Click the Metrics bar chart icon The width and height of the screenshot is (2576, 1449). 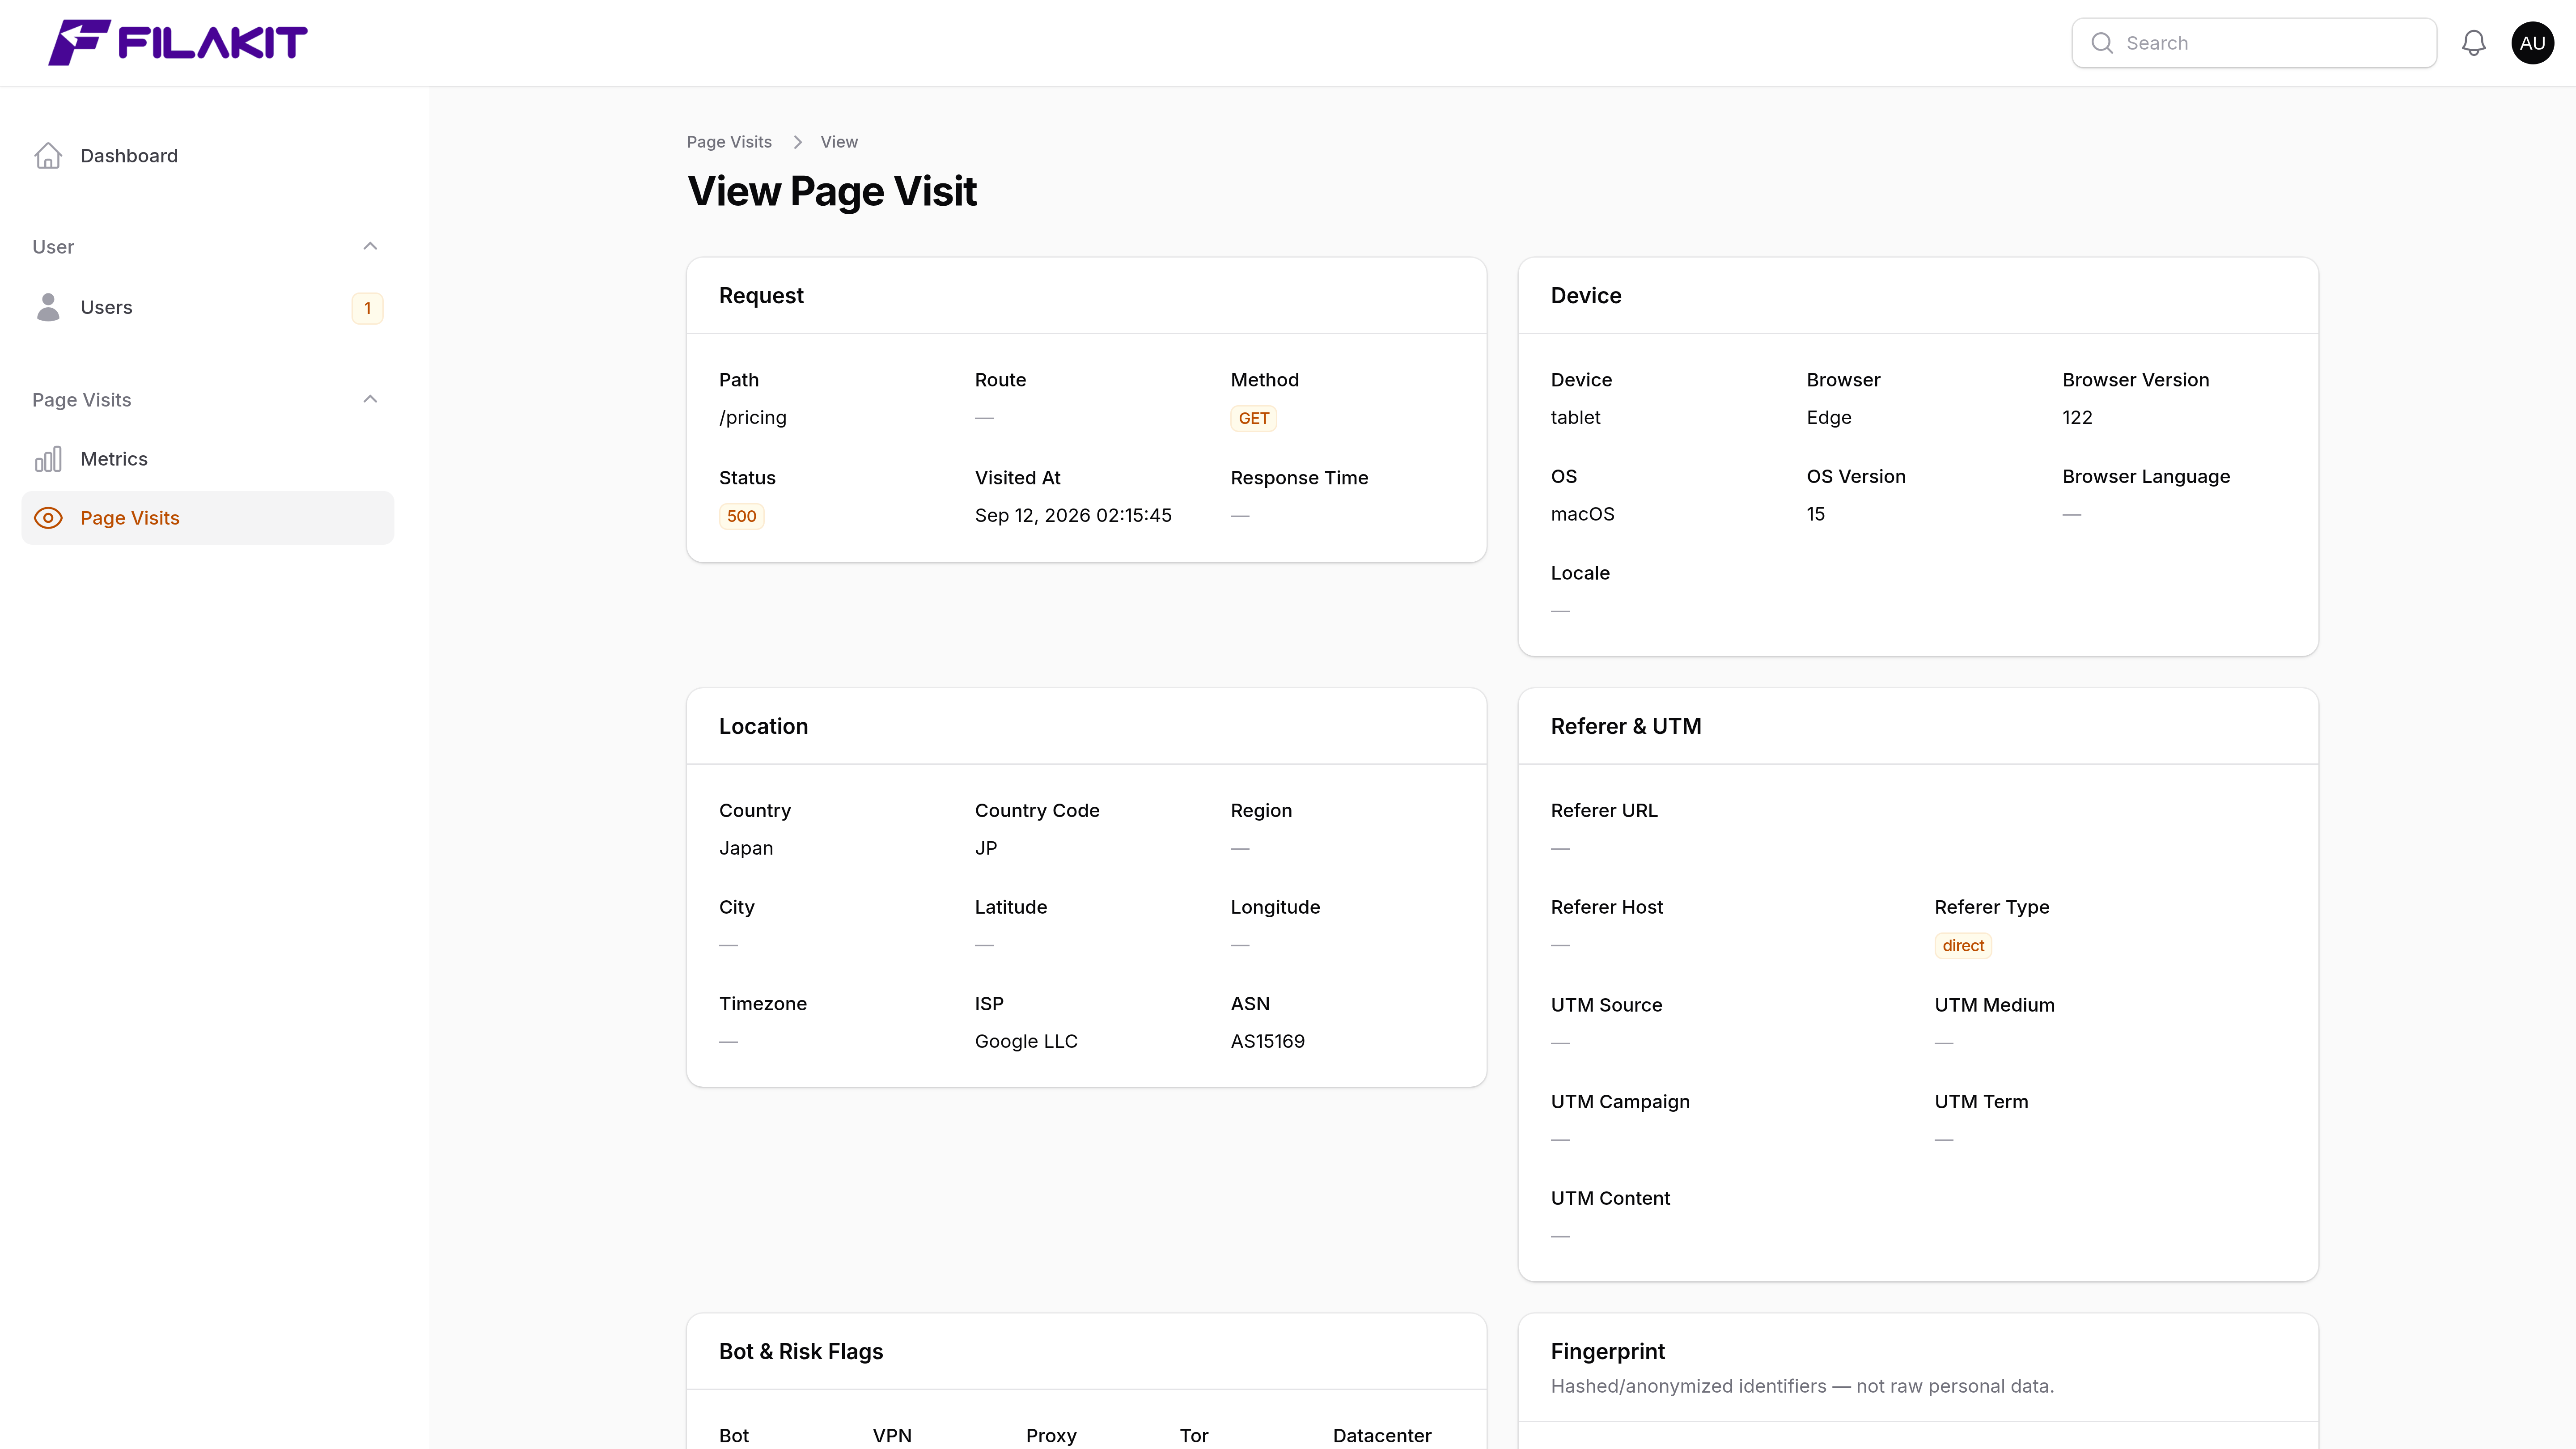(48, 459)
